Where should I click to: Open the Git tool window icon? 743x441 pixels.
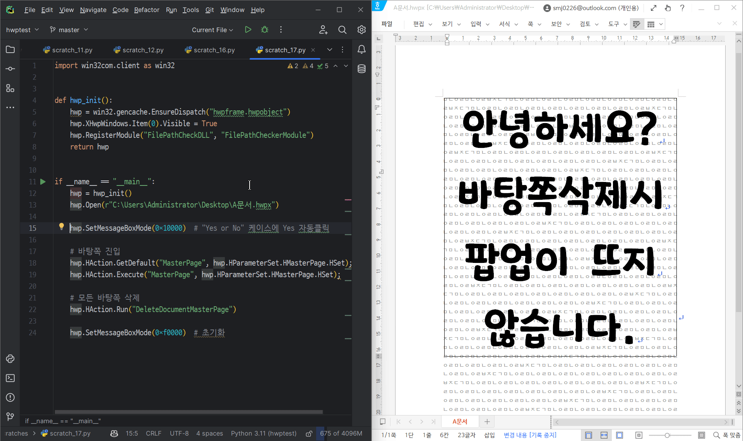pyautogui.click(x=10, y=417)
